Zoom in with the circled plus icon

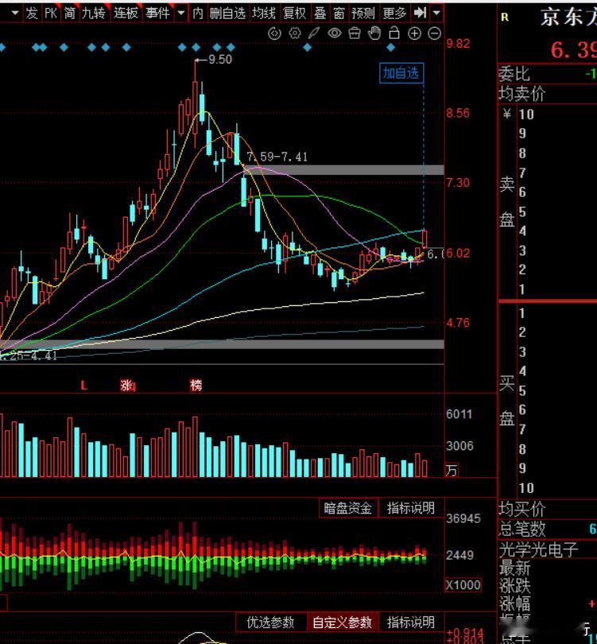coord(414,33)
